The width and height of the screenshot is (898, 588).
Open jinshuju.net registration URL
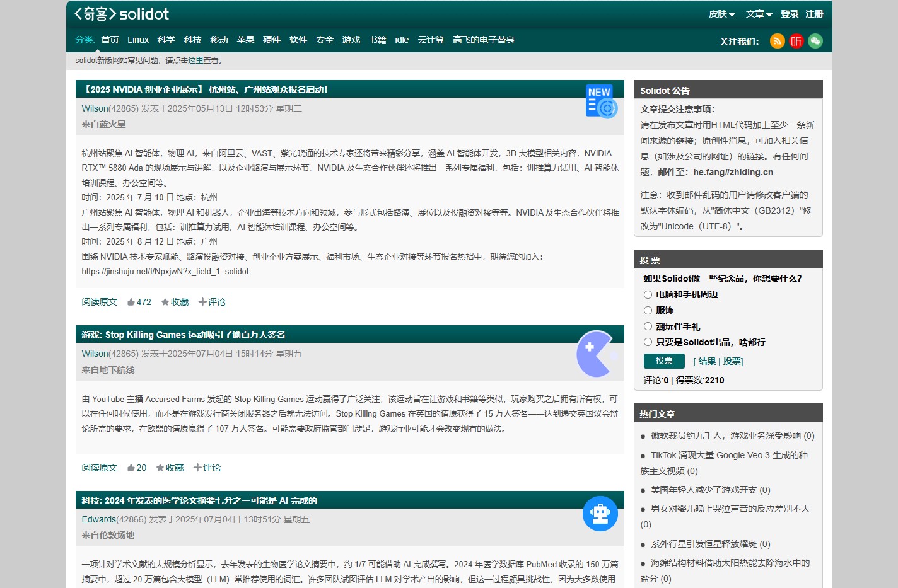(x=165, y=272)
